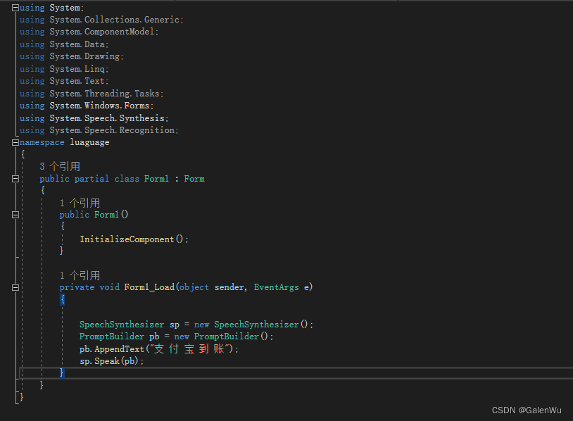The height and width of the screenshot is (421, 573).
Task: Click 'new SpeechSynthesizer()' constructor call
Action: (x=251, y=325)
